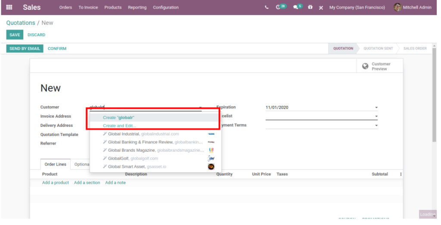Viewport: 441px width, 225px height.
Task: Click Add a product link
Action: click(x=56, y=182)
